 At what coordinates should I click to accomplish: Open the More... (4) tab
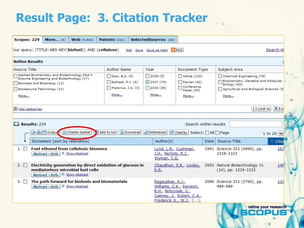pyautogui.click(x=56, y=40)
